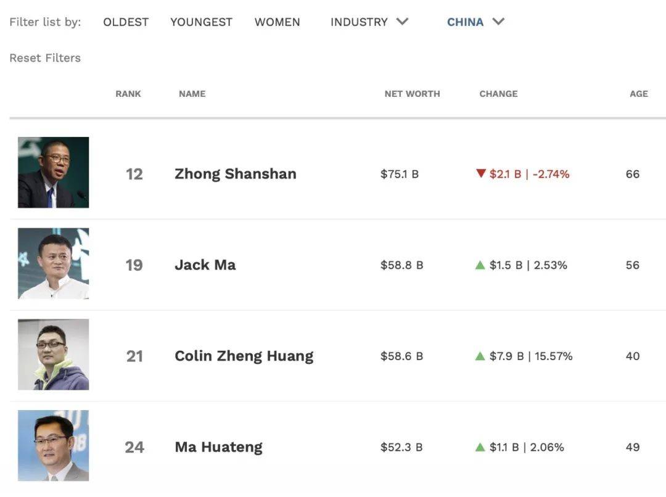This screenshot has height=497, width=666.
Task: Apply the Women filter
Action: [277, 22]
